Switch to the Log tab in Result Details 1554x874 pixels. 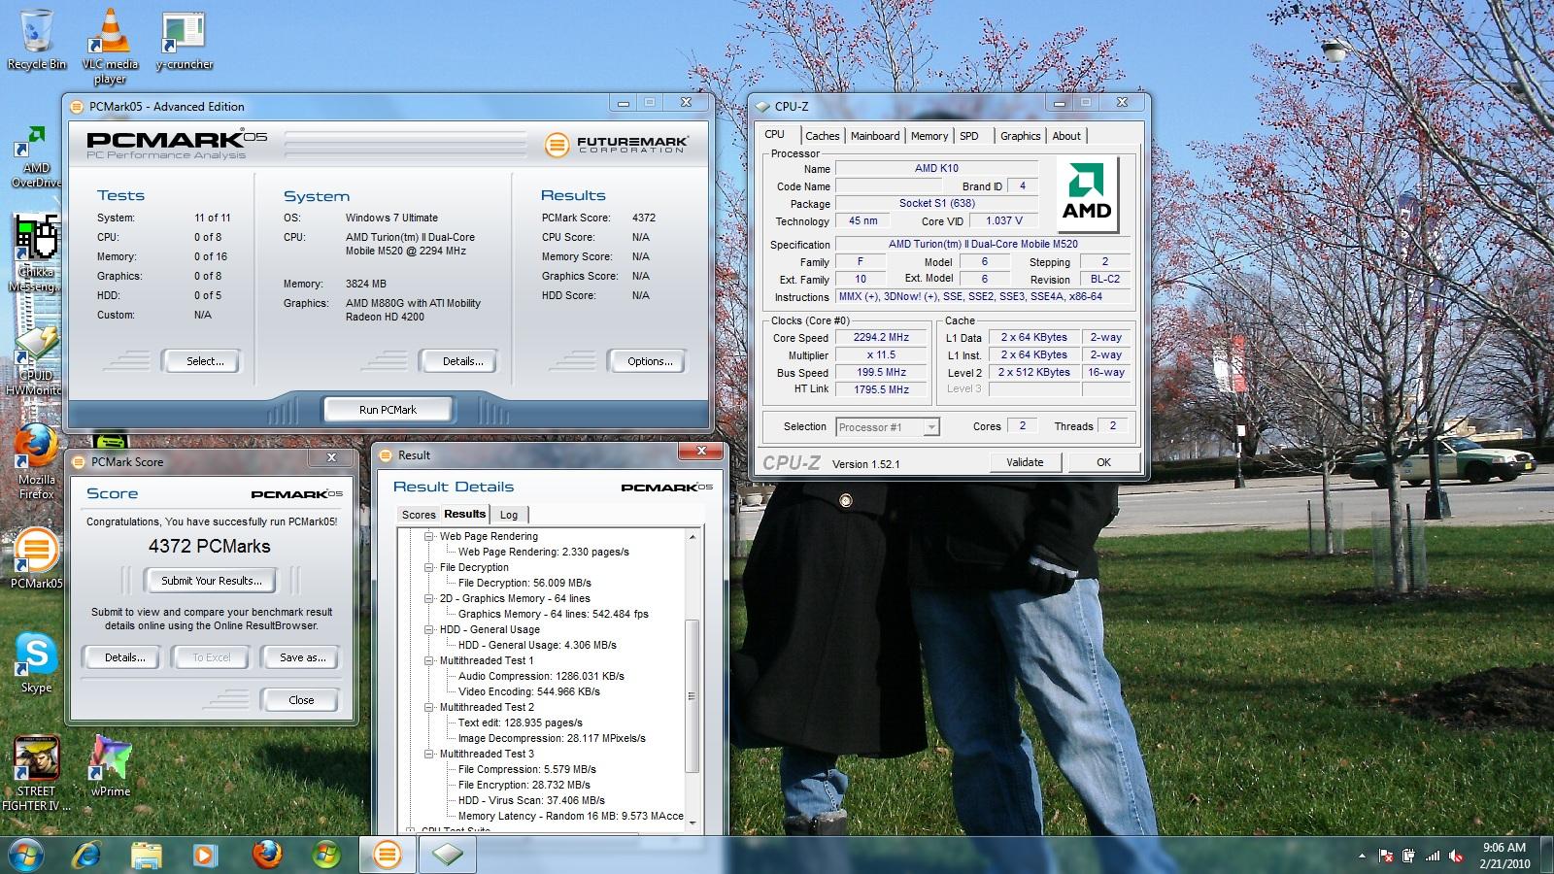tap(509, 515)
